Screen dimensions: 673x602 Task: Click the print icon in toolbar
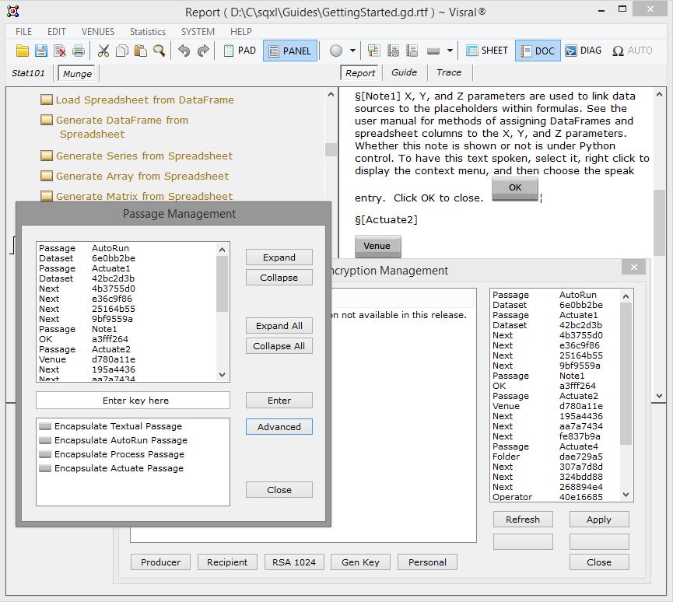[79, 51]
